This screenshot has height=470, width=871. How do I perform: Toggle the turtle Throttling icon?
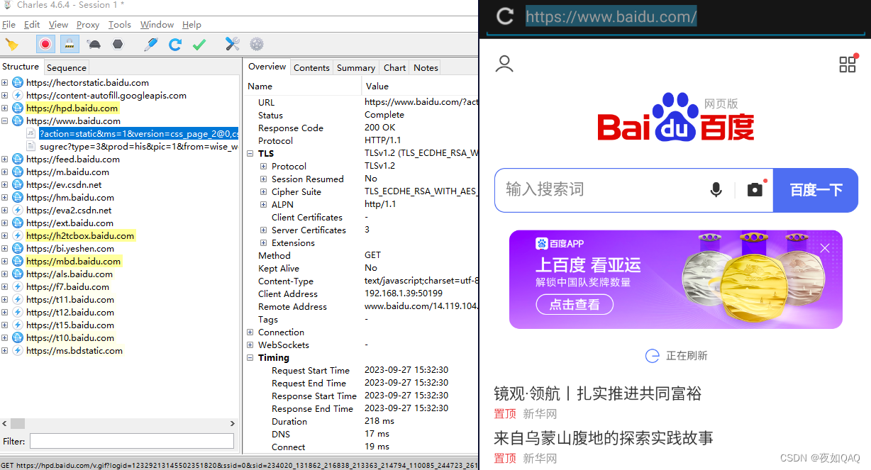(x=94, y=44)
